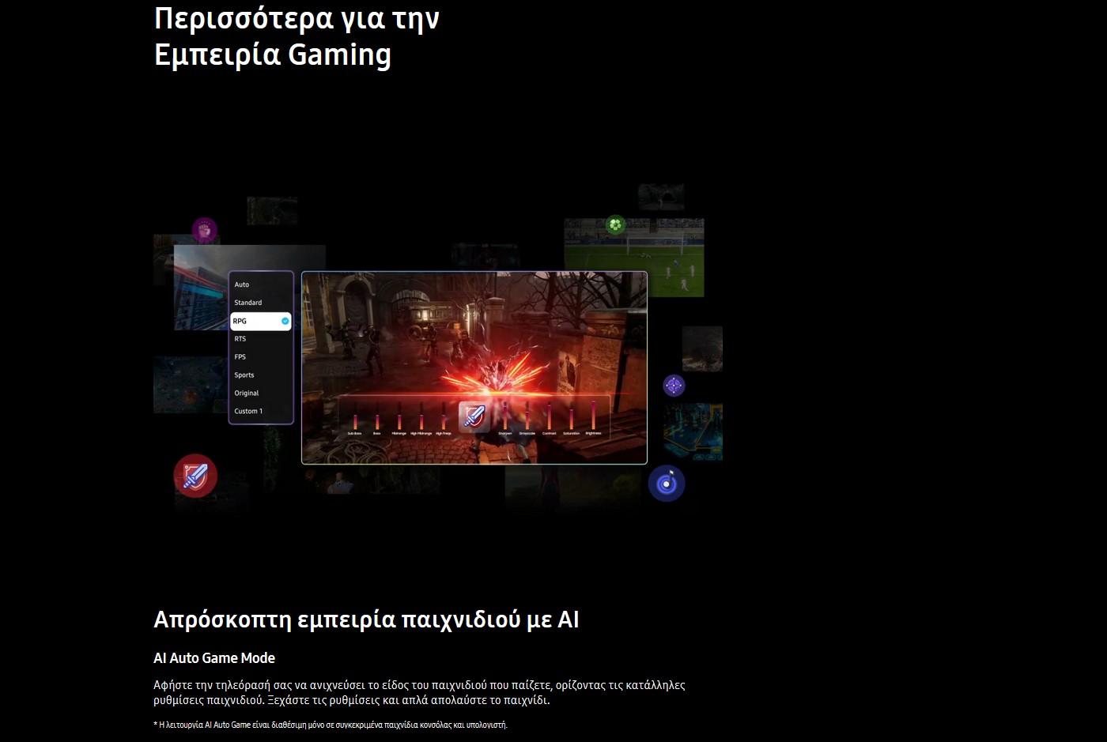Image resolution: width=1107 pixels, height=742 pixels.
Task: Click the purple fist icon
Action: click(x=205, y=231)
